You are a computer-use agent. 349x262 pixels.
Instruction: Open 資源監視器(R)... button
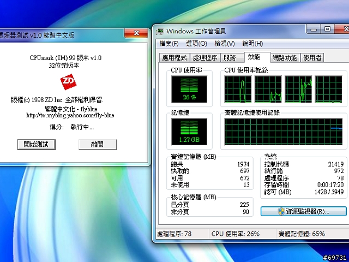click(304, 211)
